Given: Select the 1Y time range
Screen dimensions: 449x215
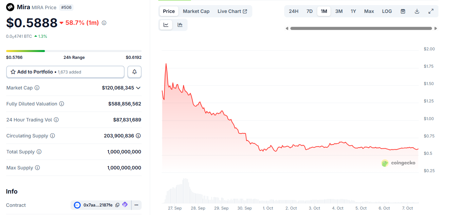Looking at the screenshot, I should pos(353,11).
